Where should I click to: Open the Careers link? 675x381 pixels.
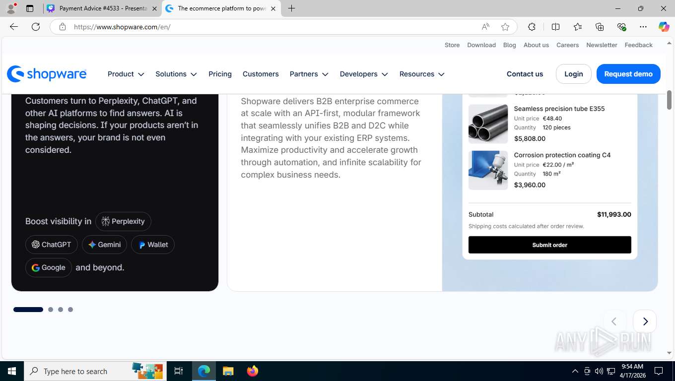pos(567,45)
